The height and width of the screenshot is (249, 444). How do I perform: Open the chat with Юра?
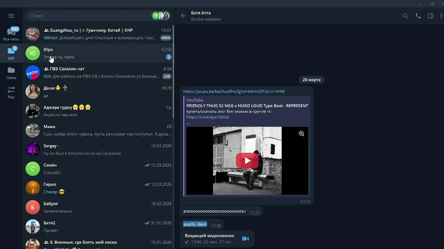coord(98,53)
